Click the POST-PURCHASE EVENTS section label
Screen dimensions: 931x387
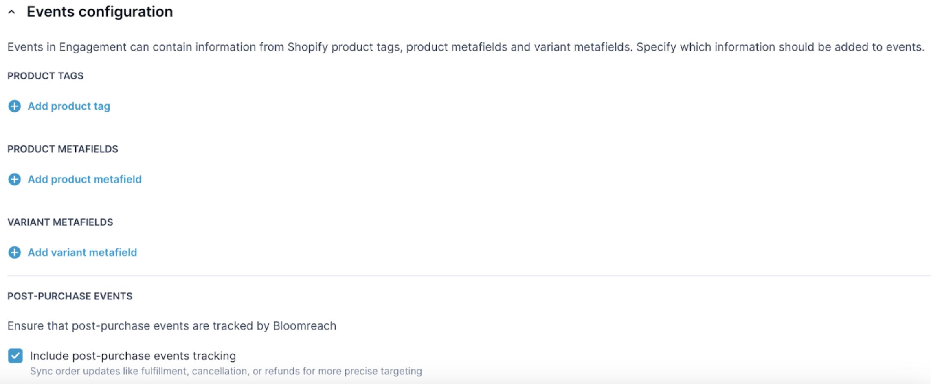70,296
